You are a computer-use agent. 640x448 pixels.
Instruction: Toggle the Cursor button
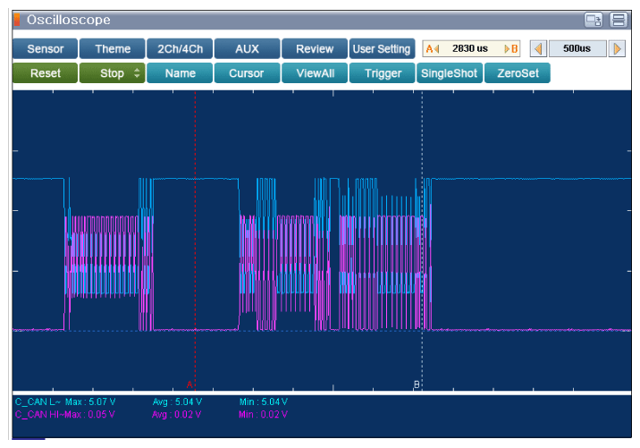pyautogui.click(x=247, y=73)
